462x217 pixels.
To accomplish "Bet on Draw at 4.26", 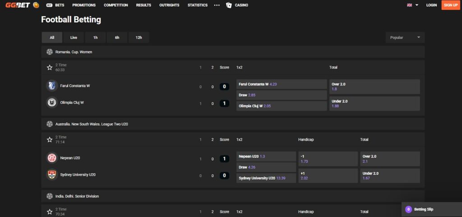I will [266, 167].
